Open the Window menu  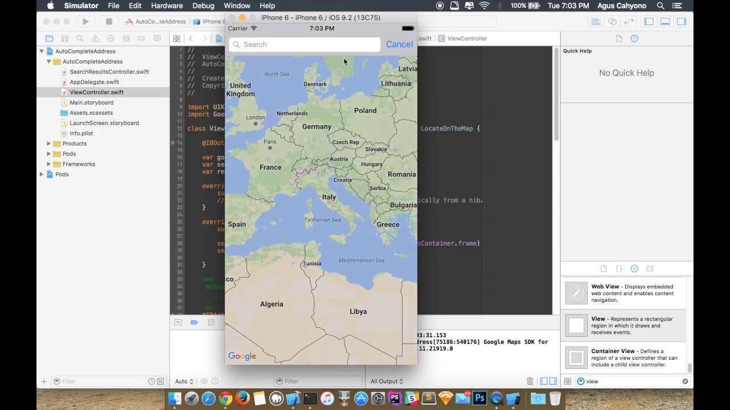[x=237, y=6]
